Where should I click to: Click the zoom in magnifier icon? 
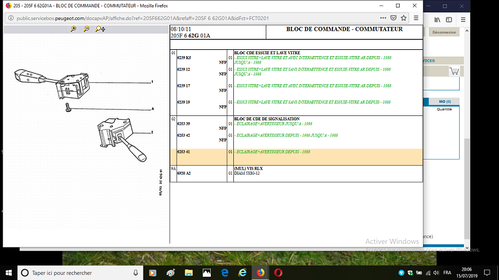coord(73,29)
